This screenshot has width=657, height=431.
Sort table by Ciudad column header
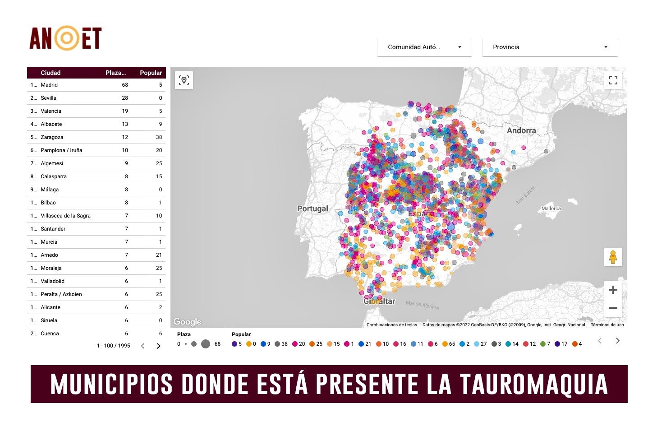point(51,73)
